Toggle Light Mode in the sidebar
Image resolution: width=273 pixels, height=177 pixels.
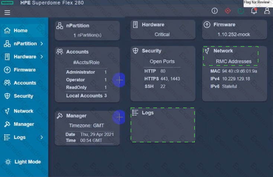(23, 162)
